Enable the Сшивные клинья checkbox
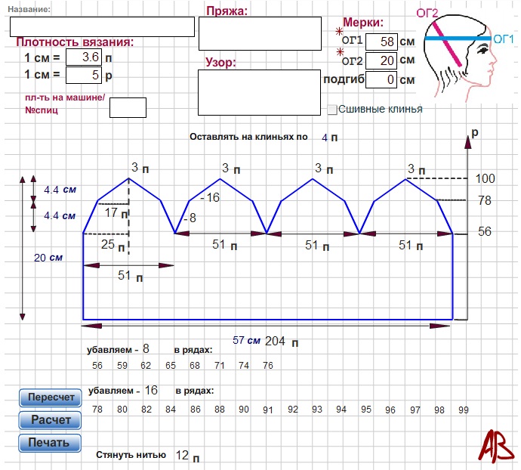This screenshot has width=521, height=470. point(332,110)
